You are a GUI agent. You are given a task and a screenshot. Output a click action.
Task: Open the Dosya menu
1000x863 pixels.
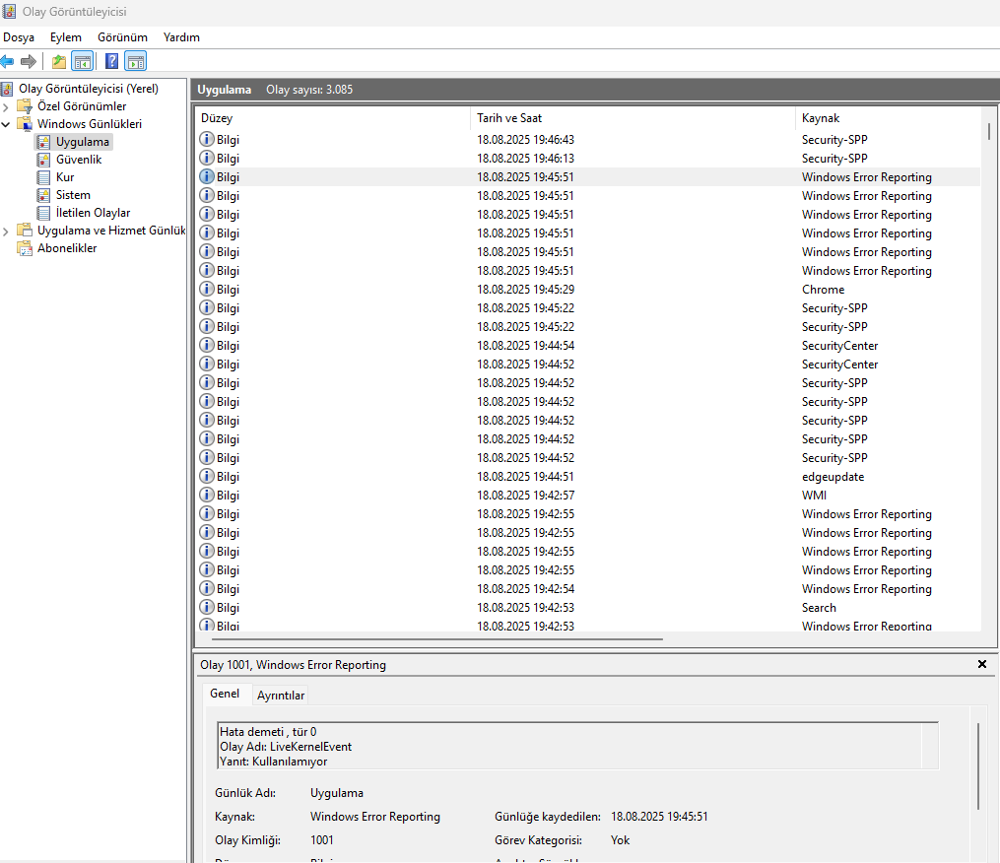(x=19, y=37)
